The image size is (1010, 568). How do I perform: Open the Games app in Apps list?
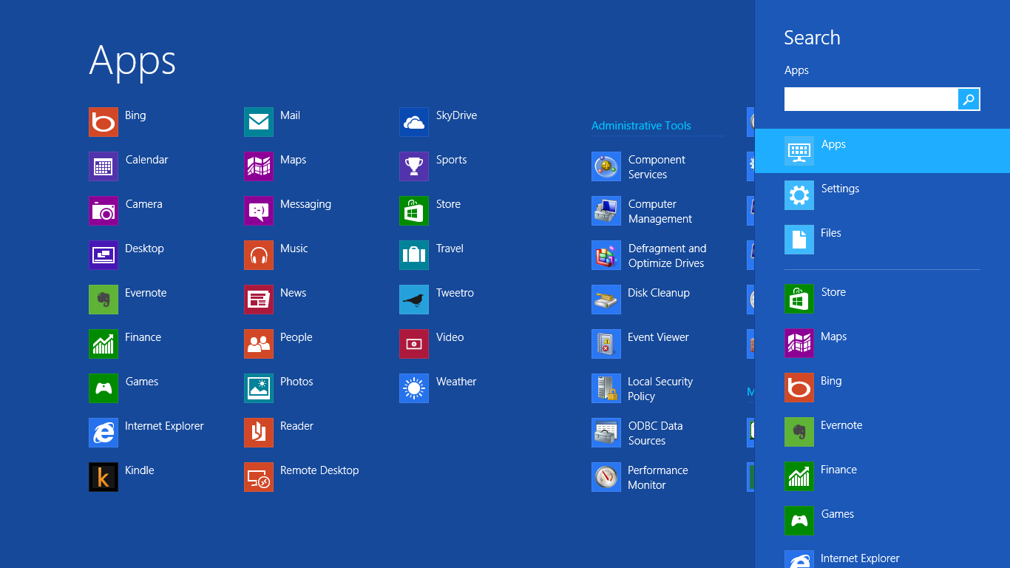click(x=104, y=388)
